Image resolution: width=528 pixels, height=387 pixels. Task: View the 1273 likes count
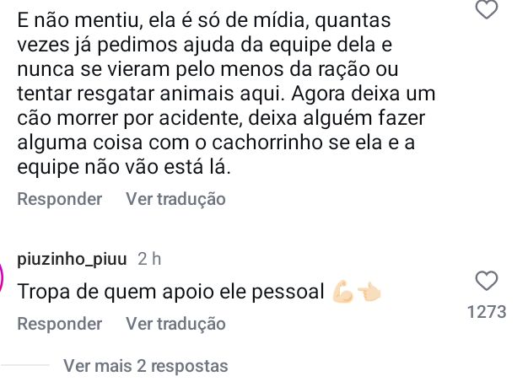pos(488,312)
